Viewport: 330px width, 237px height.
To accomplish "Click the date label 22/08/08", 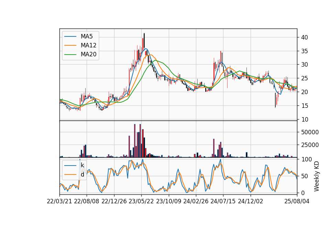I will tap(87, 201).
